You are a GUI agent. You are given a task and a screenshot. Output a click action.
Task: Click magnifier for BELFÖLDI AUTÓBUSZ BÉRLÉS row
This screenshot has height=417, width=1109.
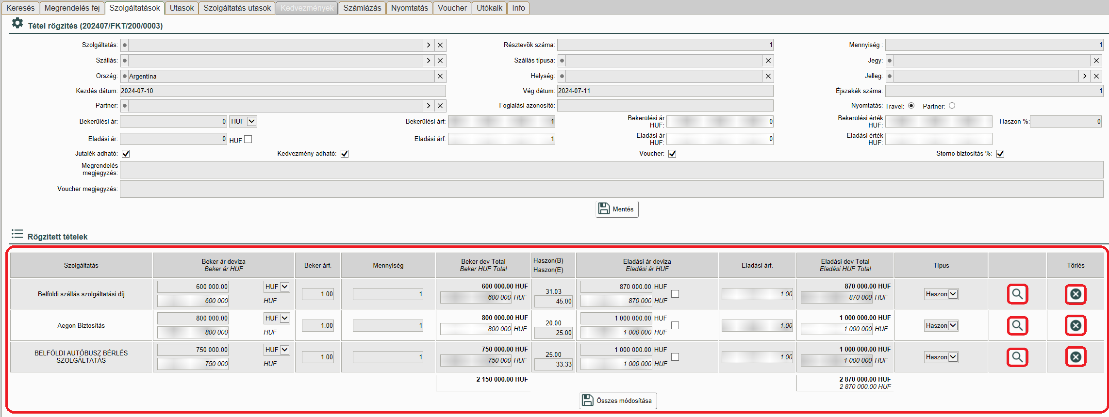pos(1017,357)
